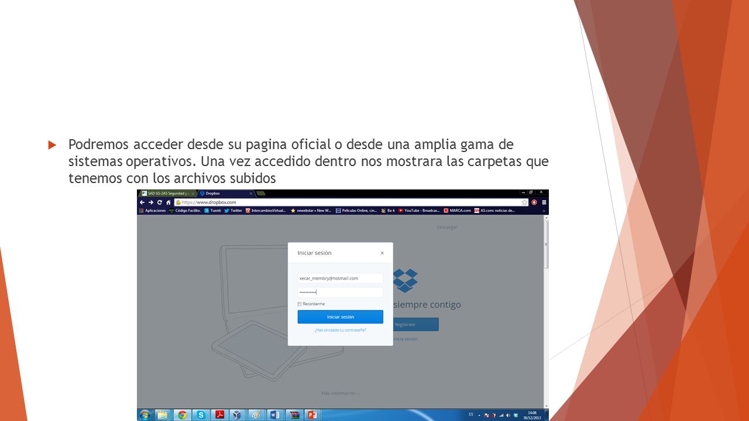Bookmark this page with the star icon

(x=524, y=202)
